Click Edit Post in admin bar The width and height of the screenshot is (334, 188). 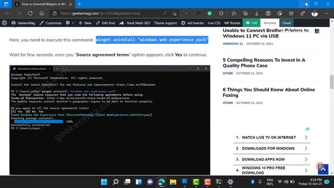pyautogui.click(x=105, y=23)
